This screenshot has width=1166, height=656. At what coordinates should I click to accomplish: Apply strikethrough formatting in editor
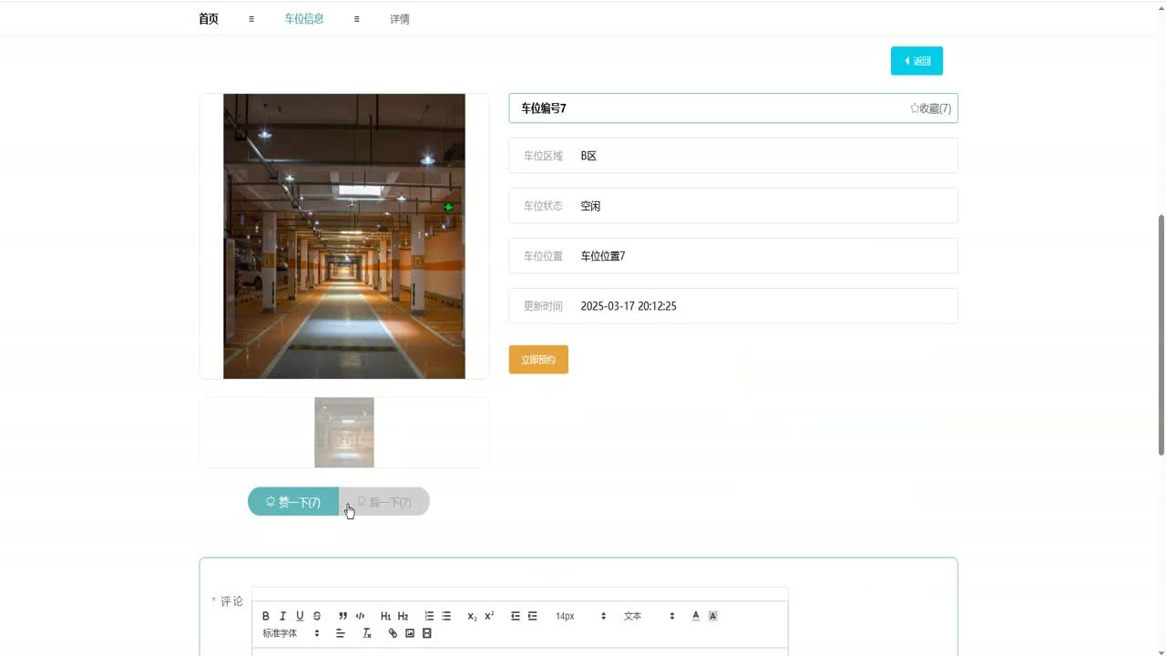[x=317, y=616]
